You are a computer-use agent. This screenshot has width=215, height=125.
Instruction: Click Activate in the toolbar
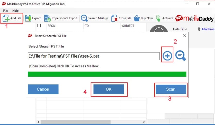coord(165,18)
